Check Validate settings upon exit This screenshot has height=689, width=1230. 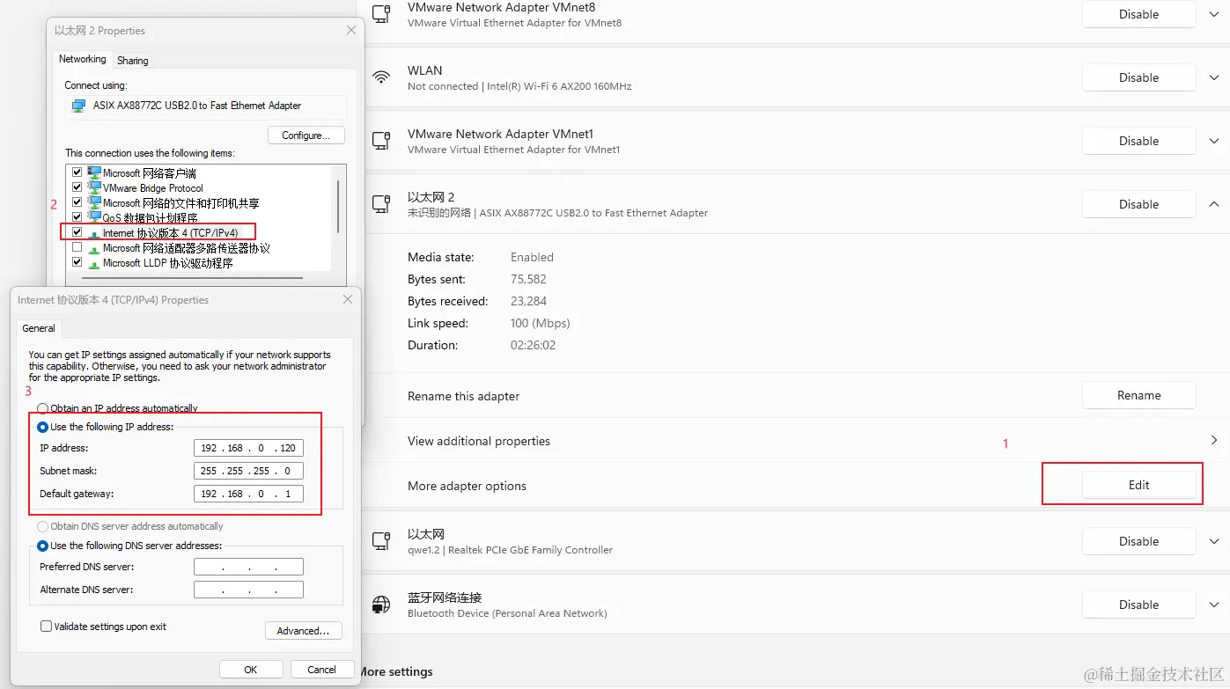tap(46, 627)
